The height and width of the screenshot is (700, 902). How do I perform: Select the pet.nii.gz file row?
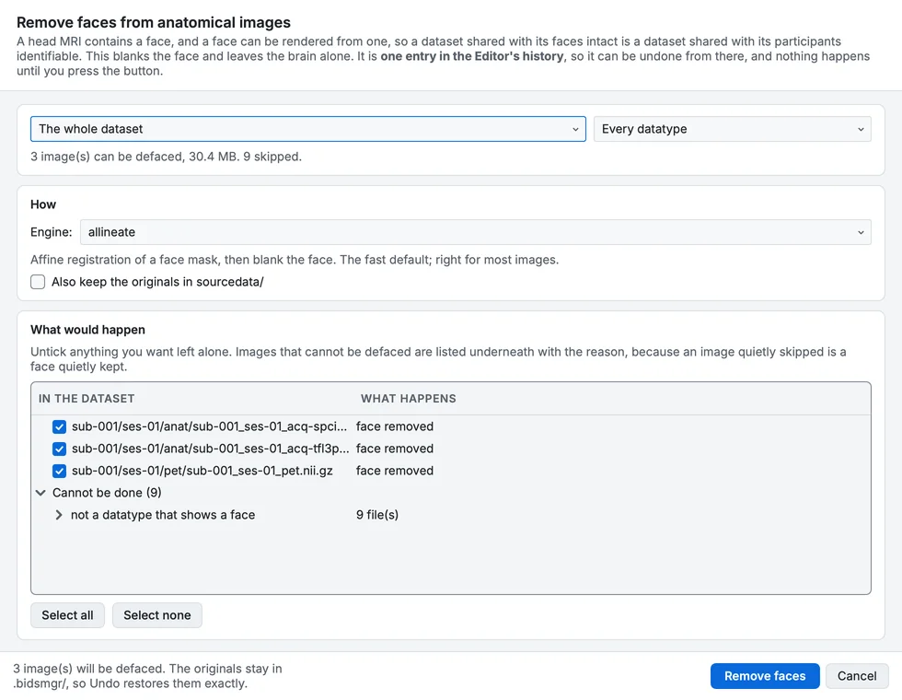[x=450, y=471]
